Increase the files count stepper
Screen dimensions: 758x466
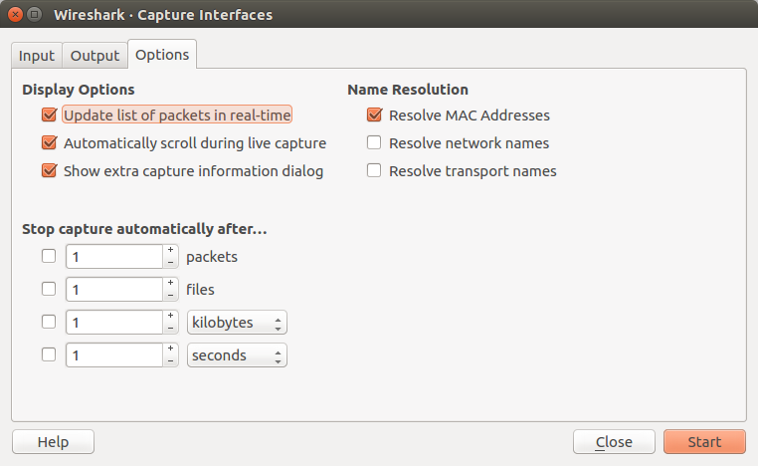click(x=171, y=283)
